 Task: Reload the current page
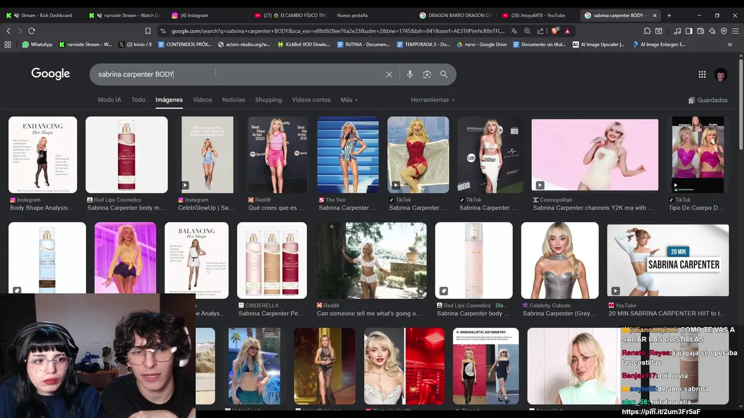tap(31, 31)
